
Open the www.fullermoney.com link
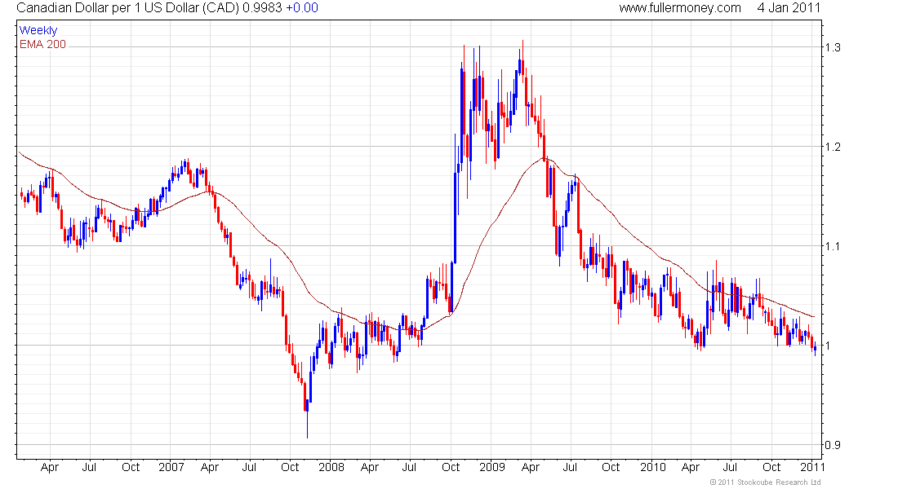(679, 8)
